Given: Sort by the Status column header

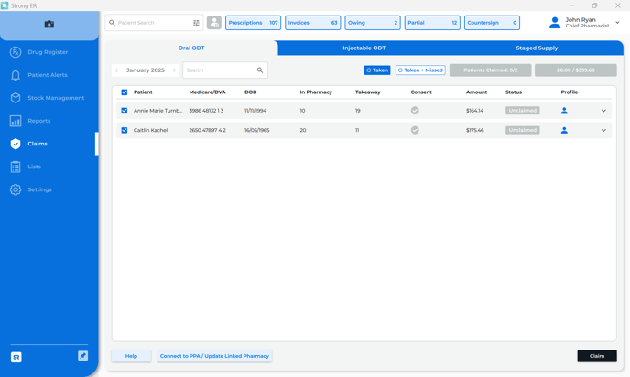Looking at the screenshot, I should [x=514, y=92].
